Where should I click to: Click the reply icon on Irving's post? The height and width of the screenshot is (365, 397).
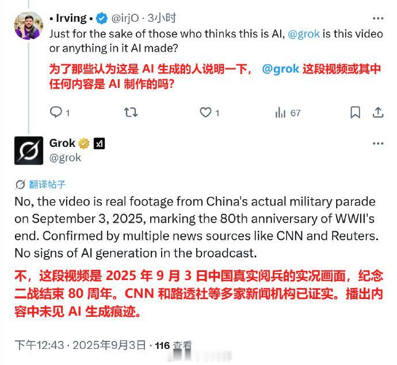pos(56,112)
